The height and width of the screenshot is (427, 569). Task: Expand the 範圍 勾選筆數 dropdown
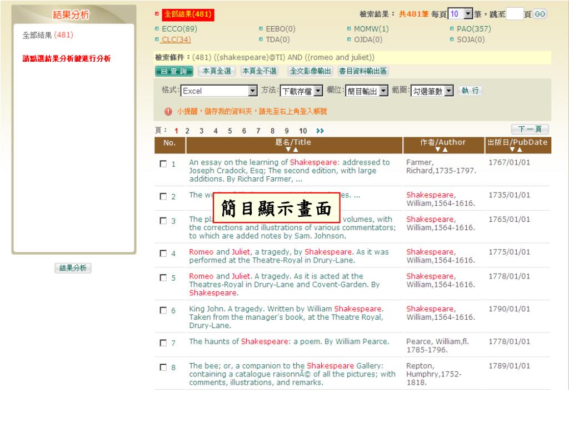(432, 91)
